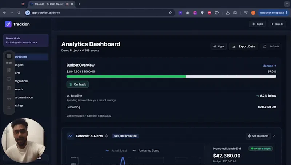Bookmark this page with the star icon
291x165 pixels.
coord(170,13)
